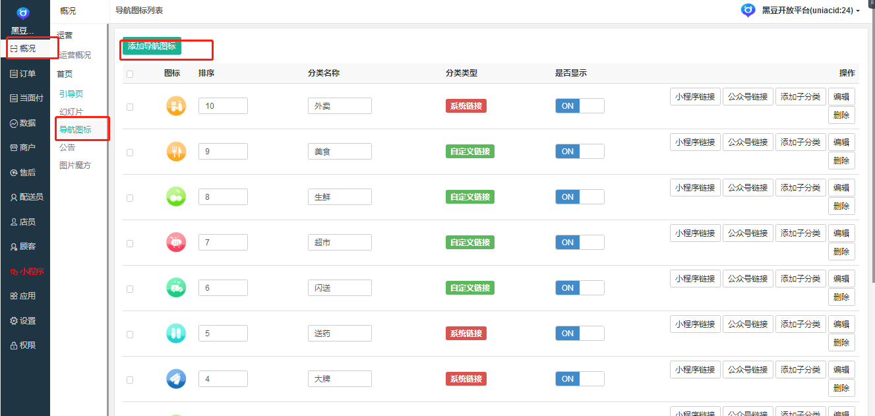Screen dimensions: 875x416
Task: Click the 系统链接 label in the 送药 row
Action: pos(466,334)
